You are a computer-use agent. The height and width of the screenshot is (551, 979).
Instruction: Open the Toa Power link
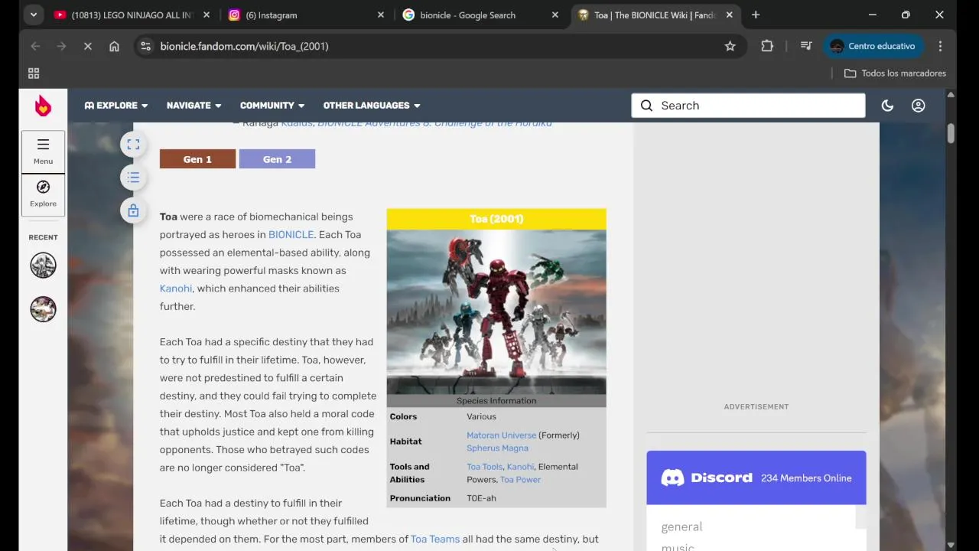click(x=520, y=479)
